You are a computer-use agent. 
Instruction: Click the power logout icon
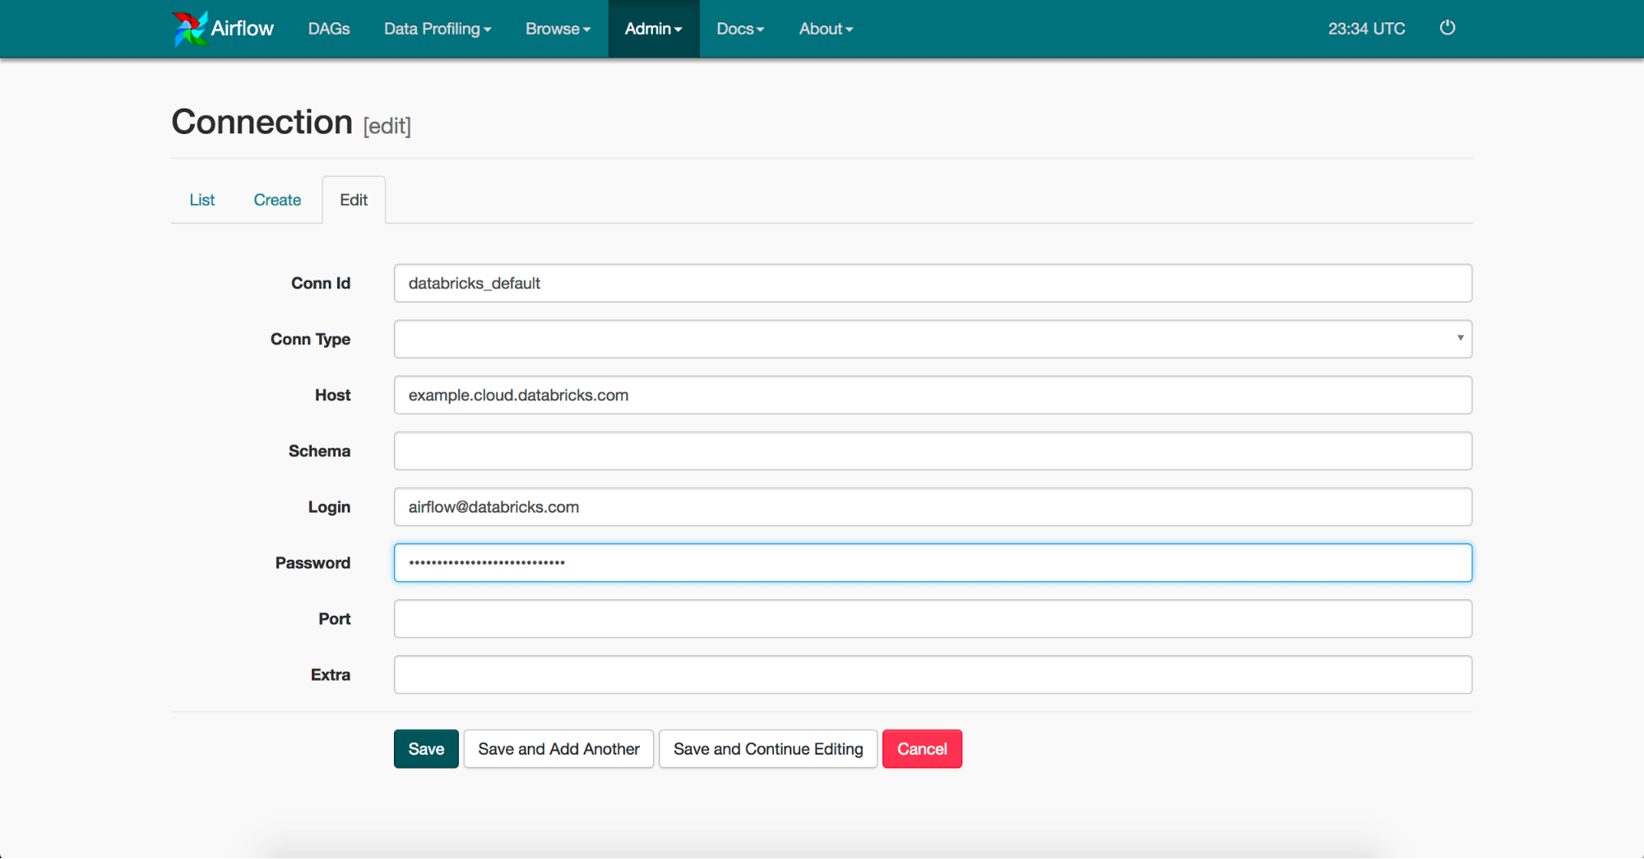(x=1447, y=28)
